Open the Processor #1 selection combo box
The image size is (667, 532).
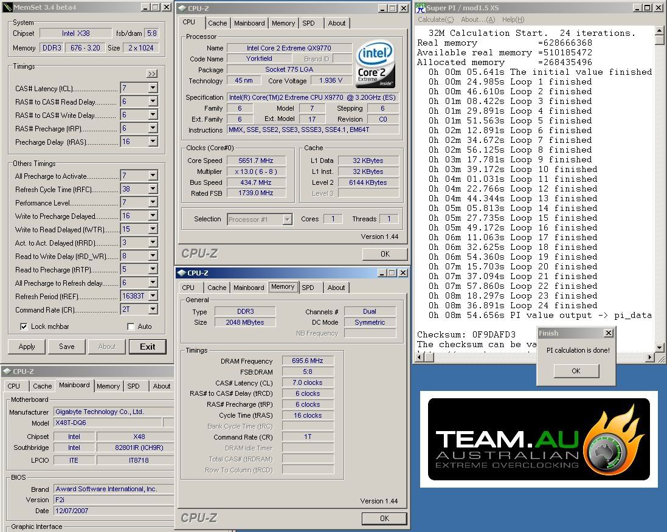[260, 219]
